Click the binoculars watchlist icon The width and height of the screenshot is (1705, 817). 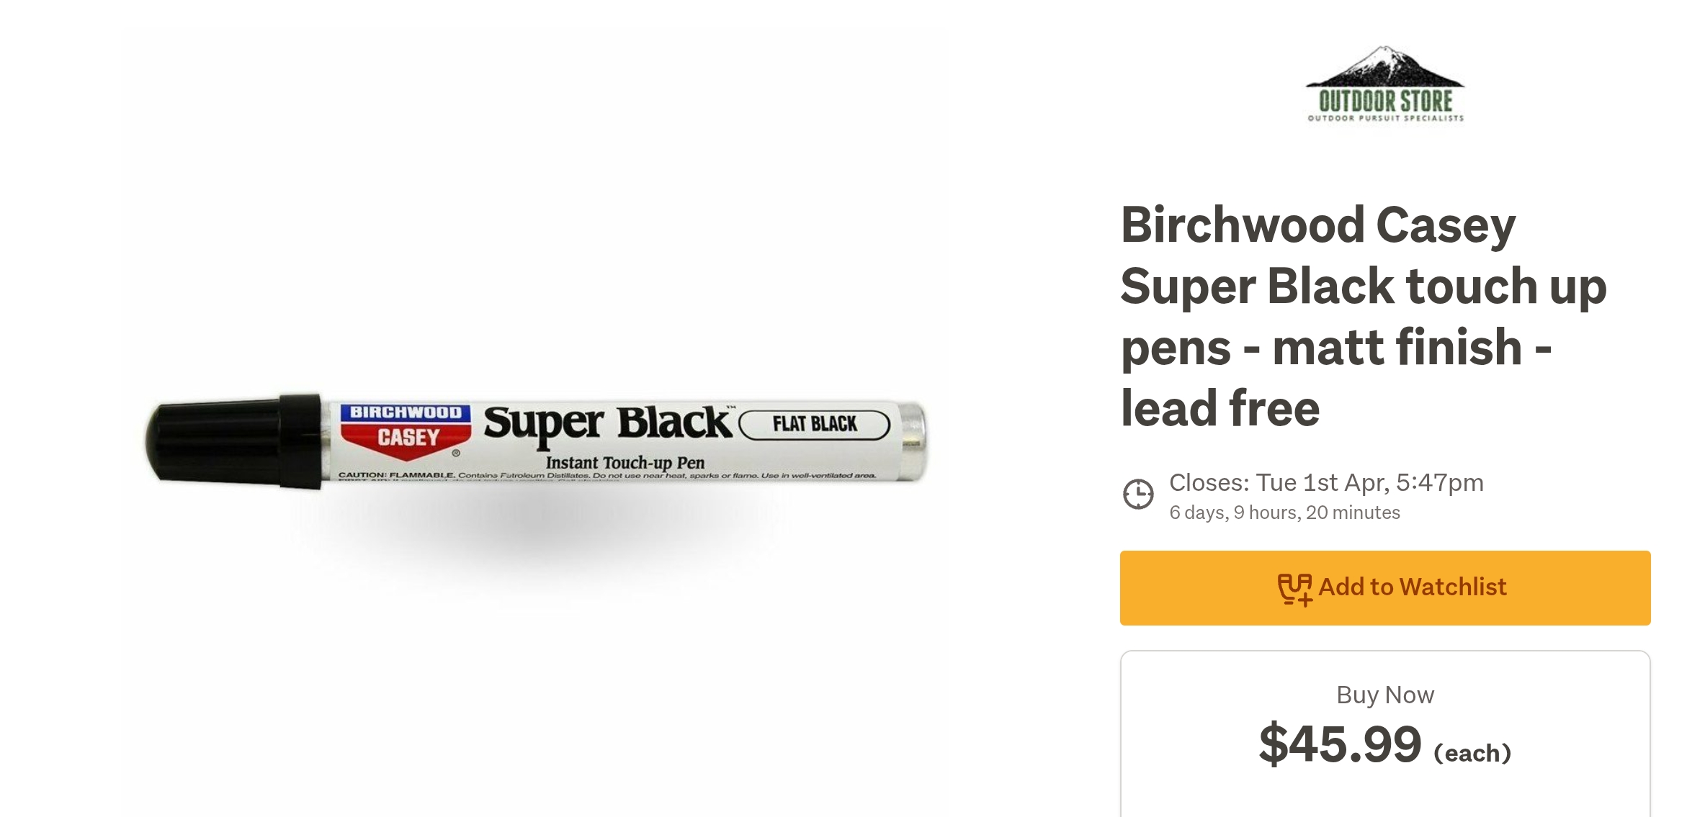point(1294,589)
